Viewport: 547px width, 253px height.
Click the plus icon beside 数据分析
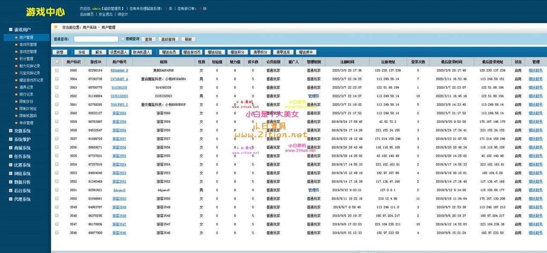[11, 182]
